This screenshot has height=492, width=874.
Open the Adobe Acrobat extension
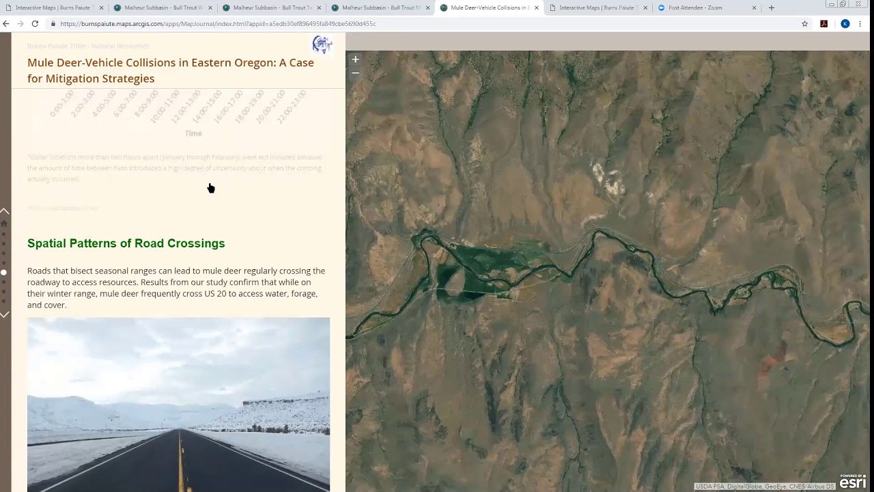tap(824, 23)
